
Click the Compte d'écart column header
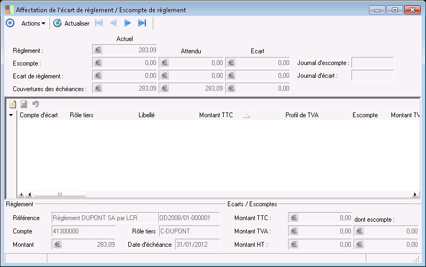[38, 115]
